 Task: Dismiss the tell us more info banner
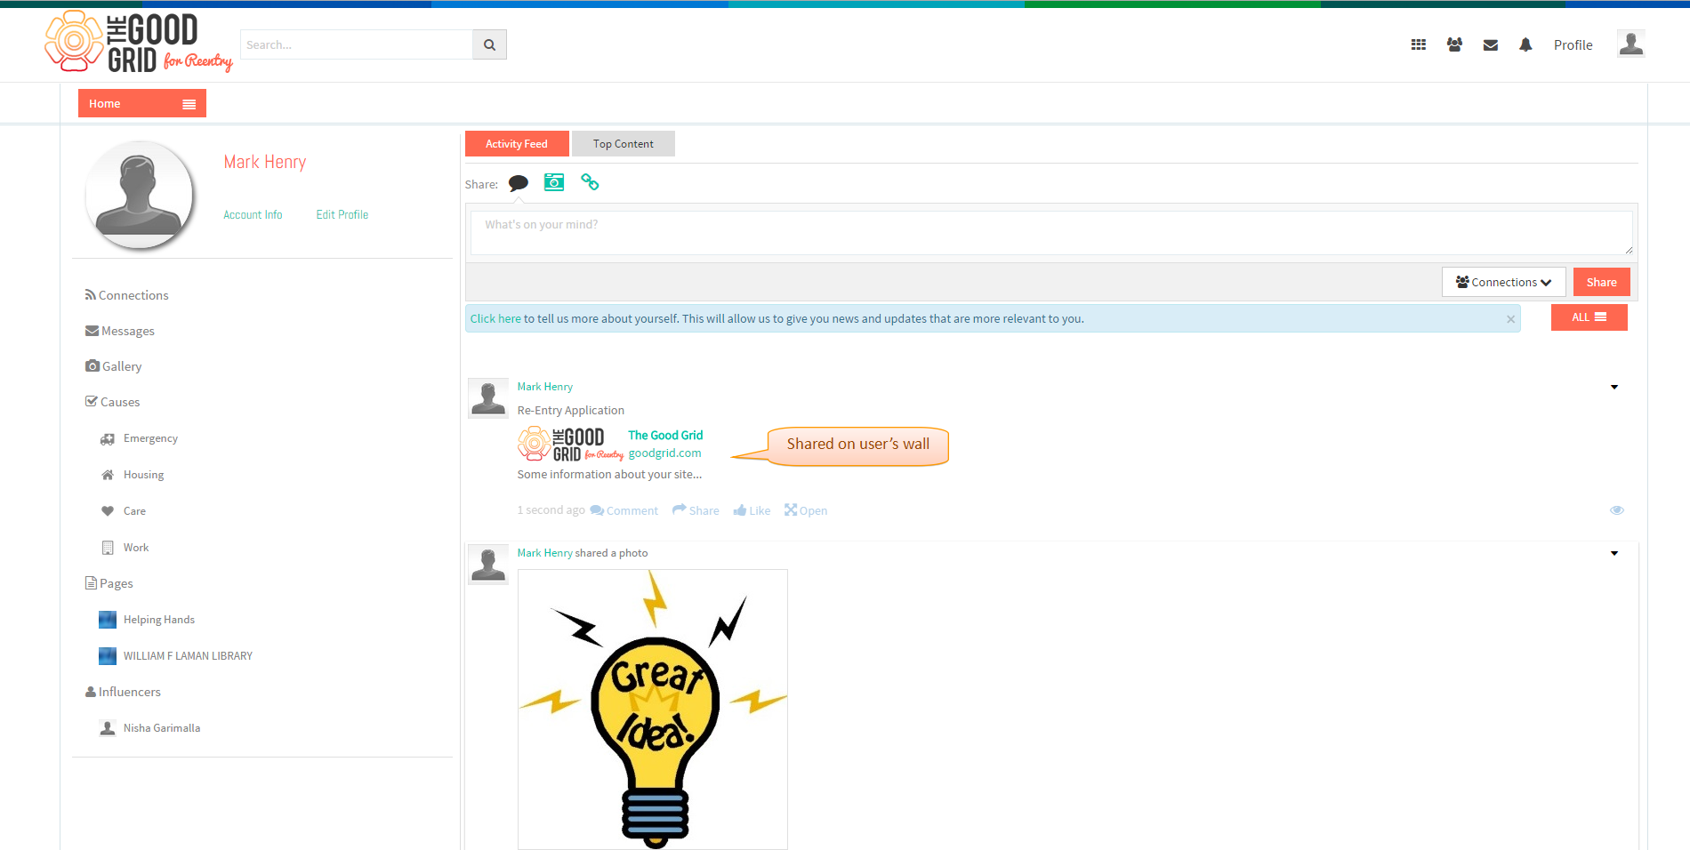pyautogui.click(x=1510, y=319)
